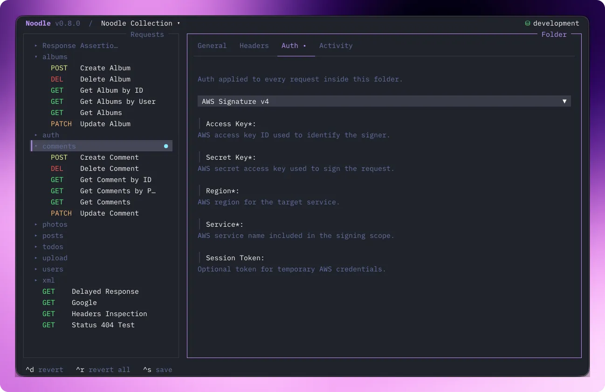Focus the Service input field
605x392 pixels.
pos(384,224)
